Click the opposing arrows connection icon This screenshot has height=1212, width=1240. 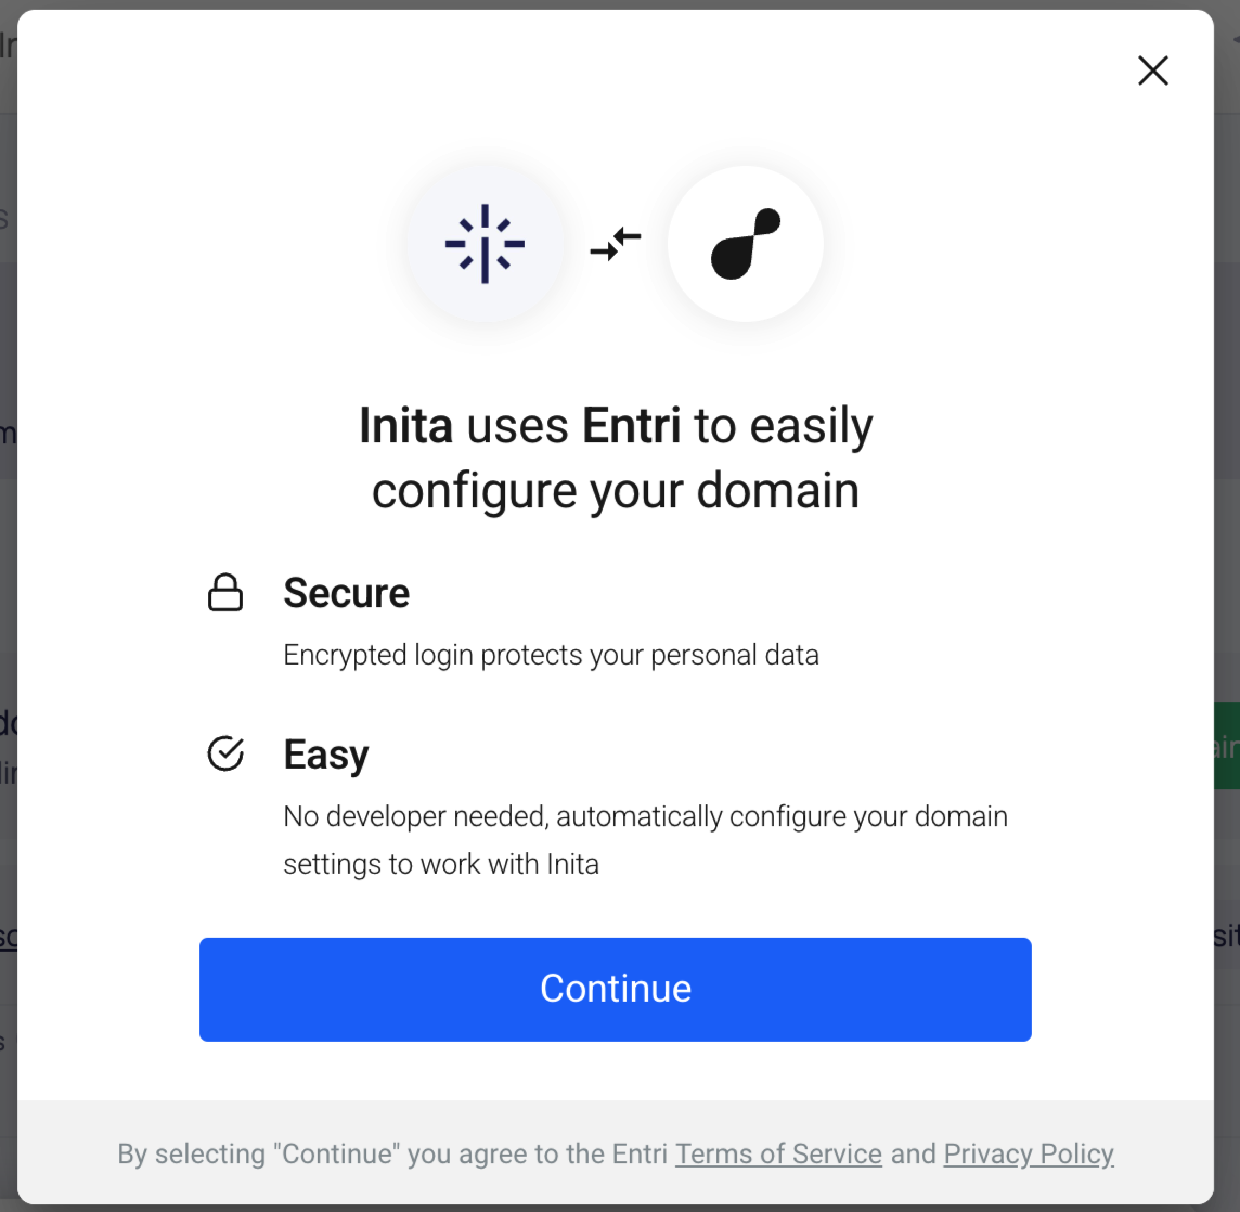[x=616, y=244]
